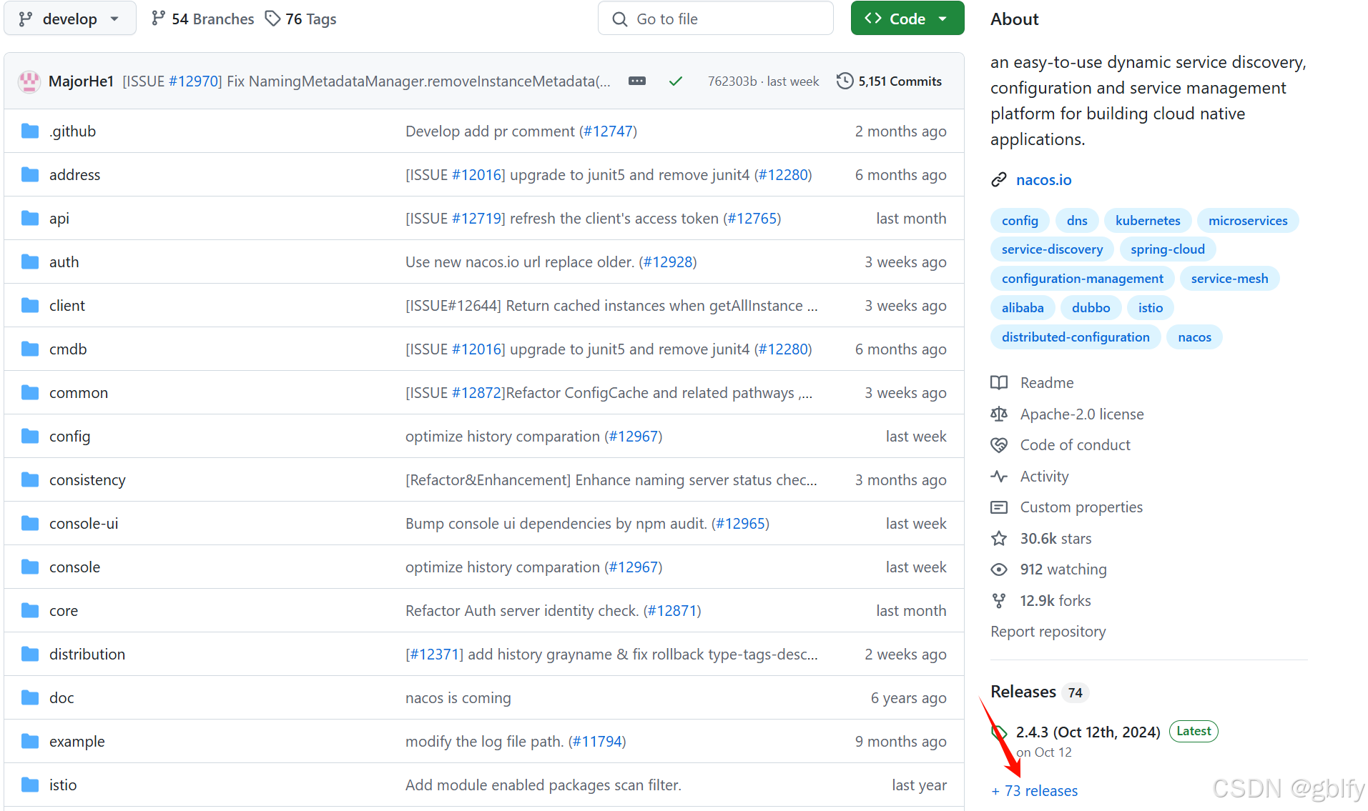
Task: Open pull request #12747 link
Action: tap(608, 131)
